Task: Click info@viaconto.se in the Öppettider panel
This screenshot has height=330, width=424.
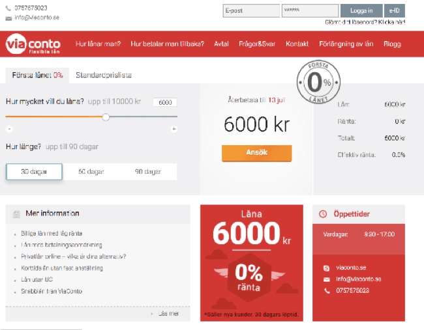Action: pyautogui.click(x=359, y=279)
